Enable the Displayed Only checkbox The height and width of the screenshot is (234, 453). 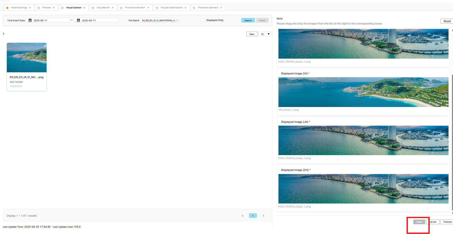coord(203,20)
